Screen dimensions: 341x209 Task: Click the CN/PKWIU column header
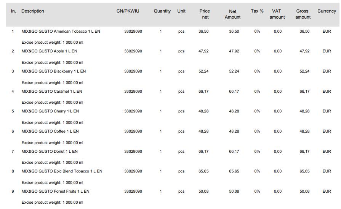pos(128,11)
